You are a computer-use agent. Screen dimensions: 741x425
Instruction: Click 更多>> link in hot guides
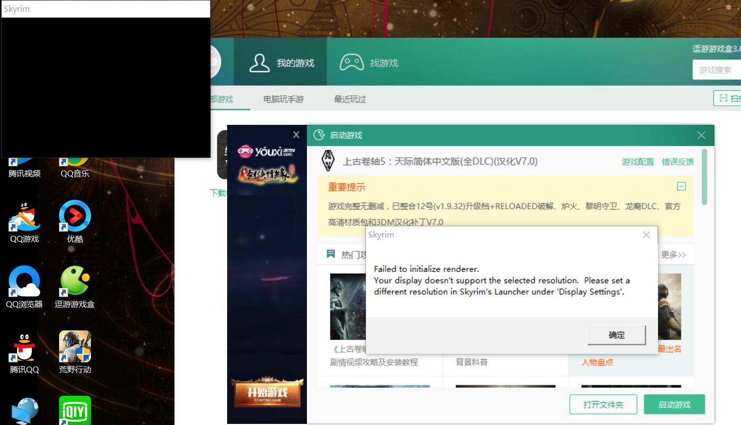(x=673, y=255)
